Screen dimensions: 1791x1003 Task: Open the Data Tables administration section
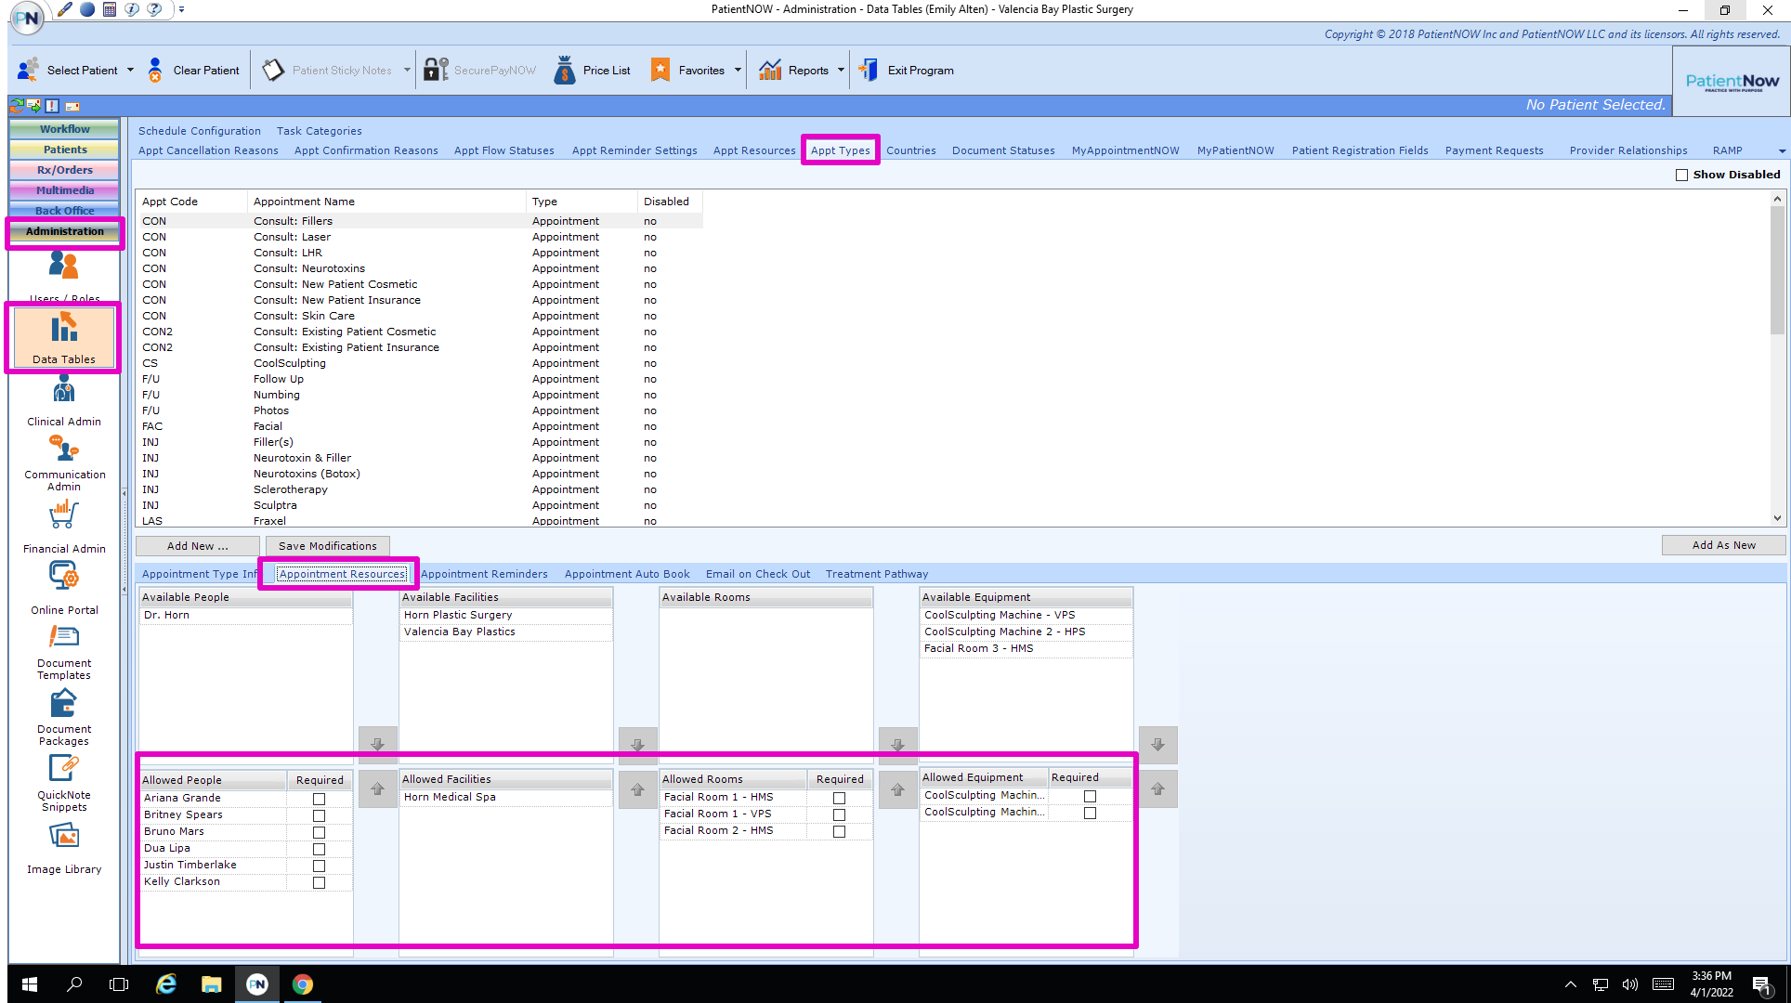pos(63,337)
